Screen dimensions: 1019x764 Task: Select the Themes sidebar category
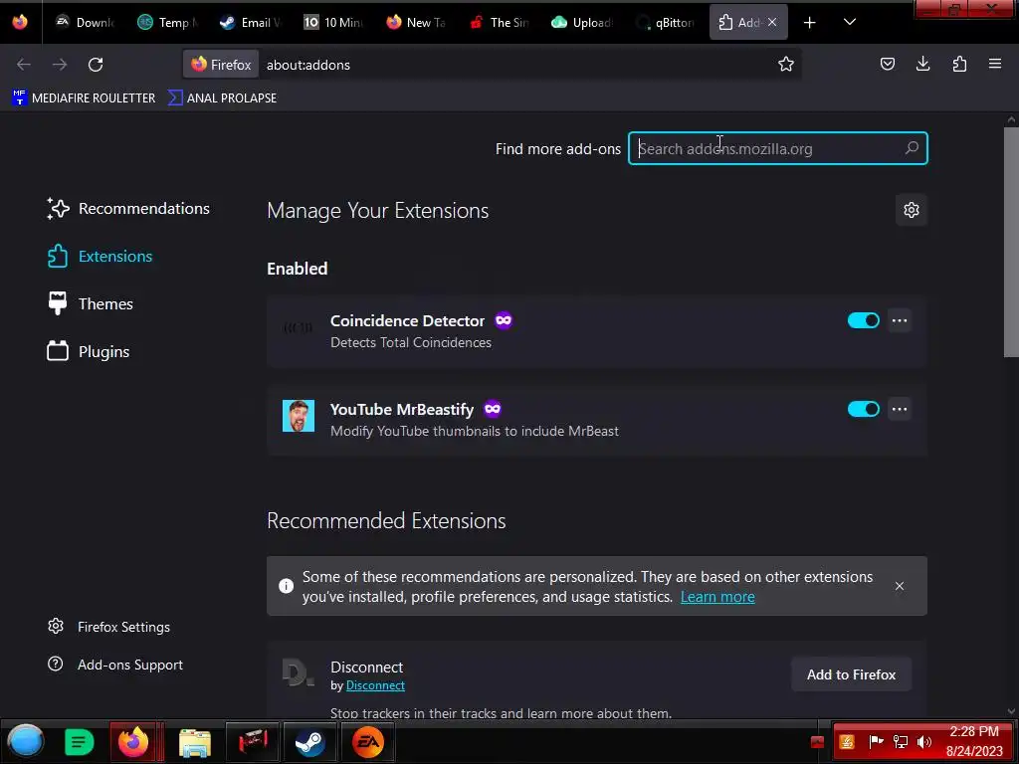91,304
